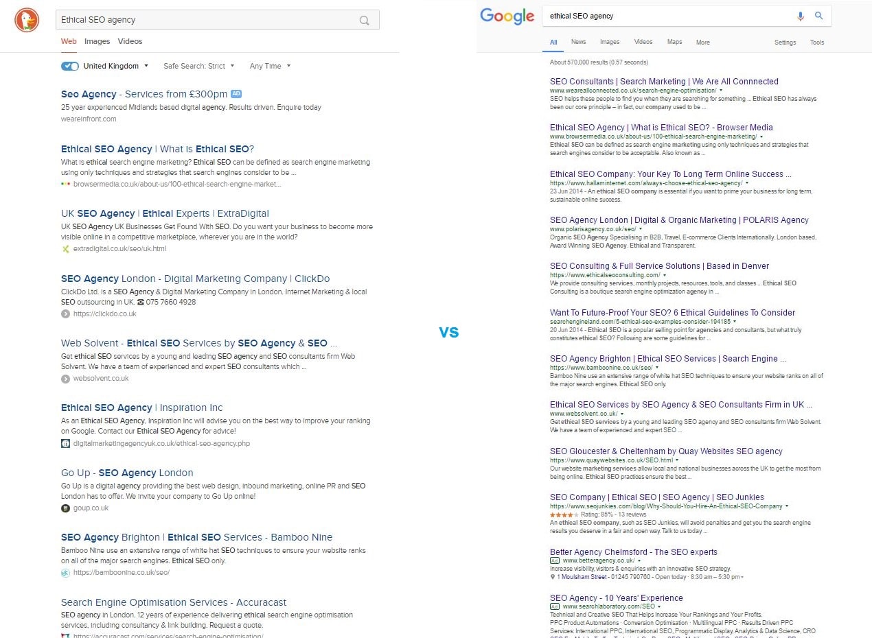Switch to Google News tab

[x=578, y=42]
